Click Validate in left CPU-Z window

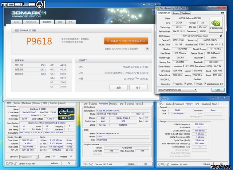(54, 163)
